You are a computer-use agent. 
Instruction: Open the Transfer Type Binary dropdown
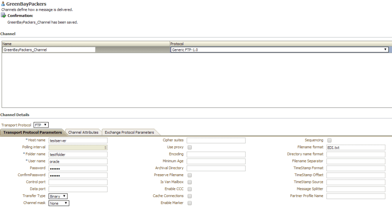click(x=58, y=196)
